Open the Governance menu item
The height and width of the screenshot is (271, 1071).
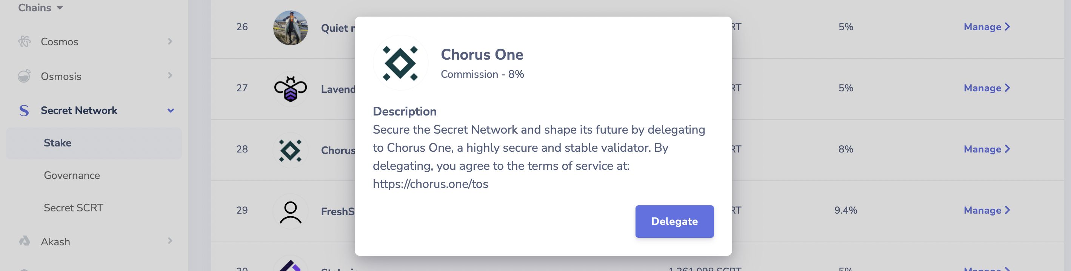72,176
